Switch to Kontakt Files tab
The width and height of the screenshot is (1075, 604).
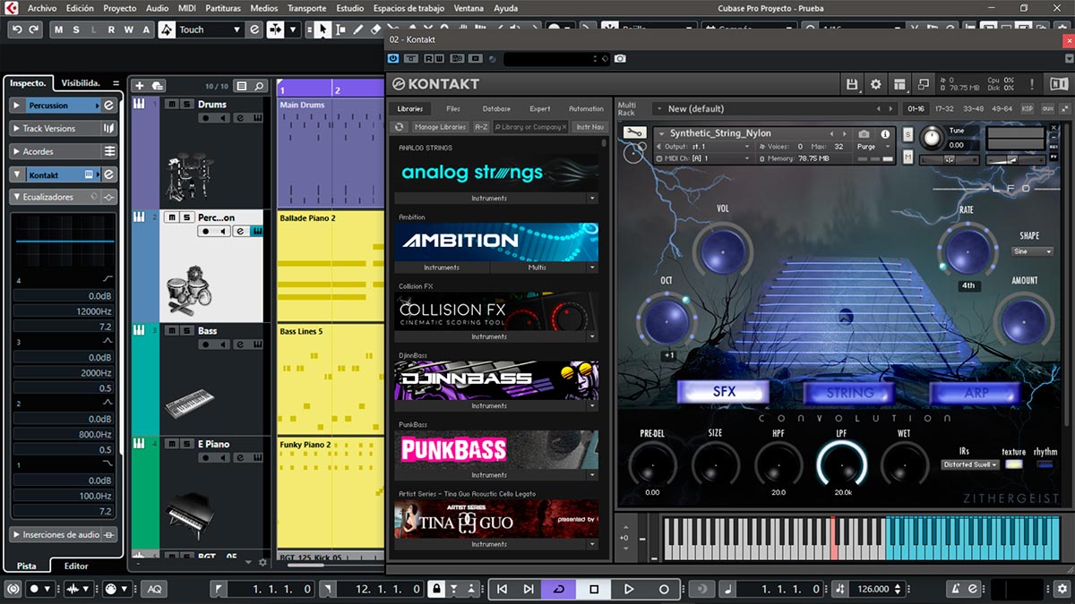coord(453,109)
